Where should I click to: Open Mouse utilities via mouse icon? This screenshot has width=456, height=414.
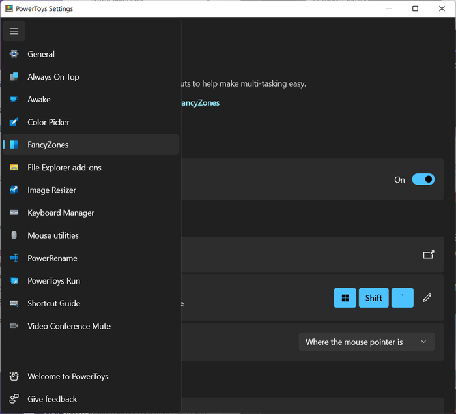[x=14, y=235]
